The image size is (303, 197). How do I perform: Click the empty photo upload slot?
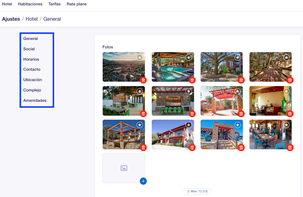click(124, 168)
